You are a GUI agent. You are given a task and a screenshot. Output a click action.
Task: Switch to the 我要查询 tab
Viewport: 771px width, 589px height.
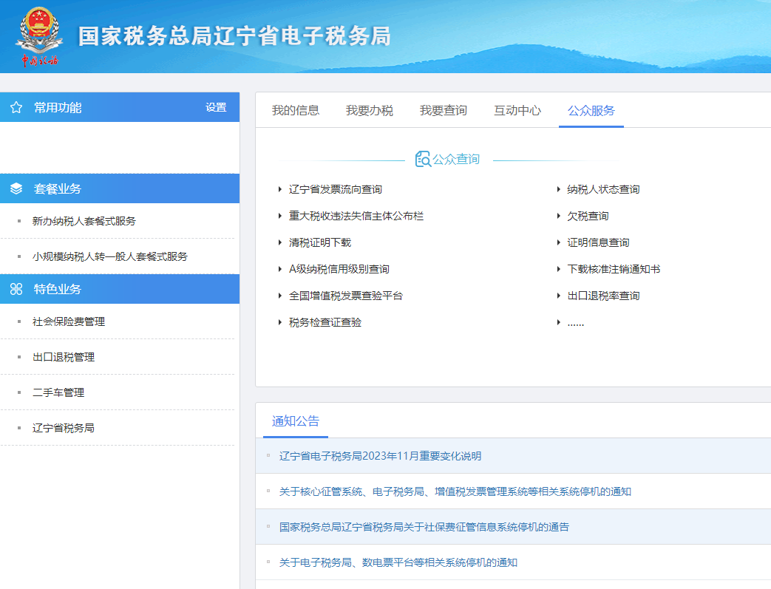click(x=443, y=110)
